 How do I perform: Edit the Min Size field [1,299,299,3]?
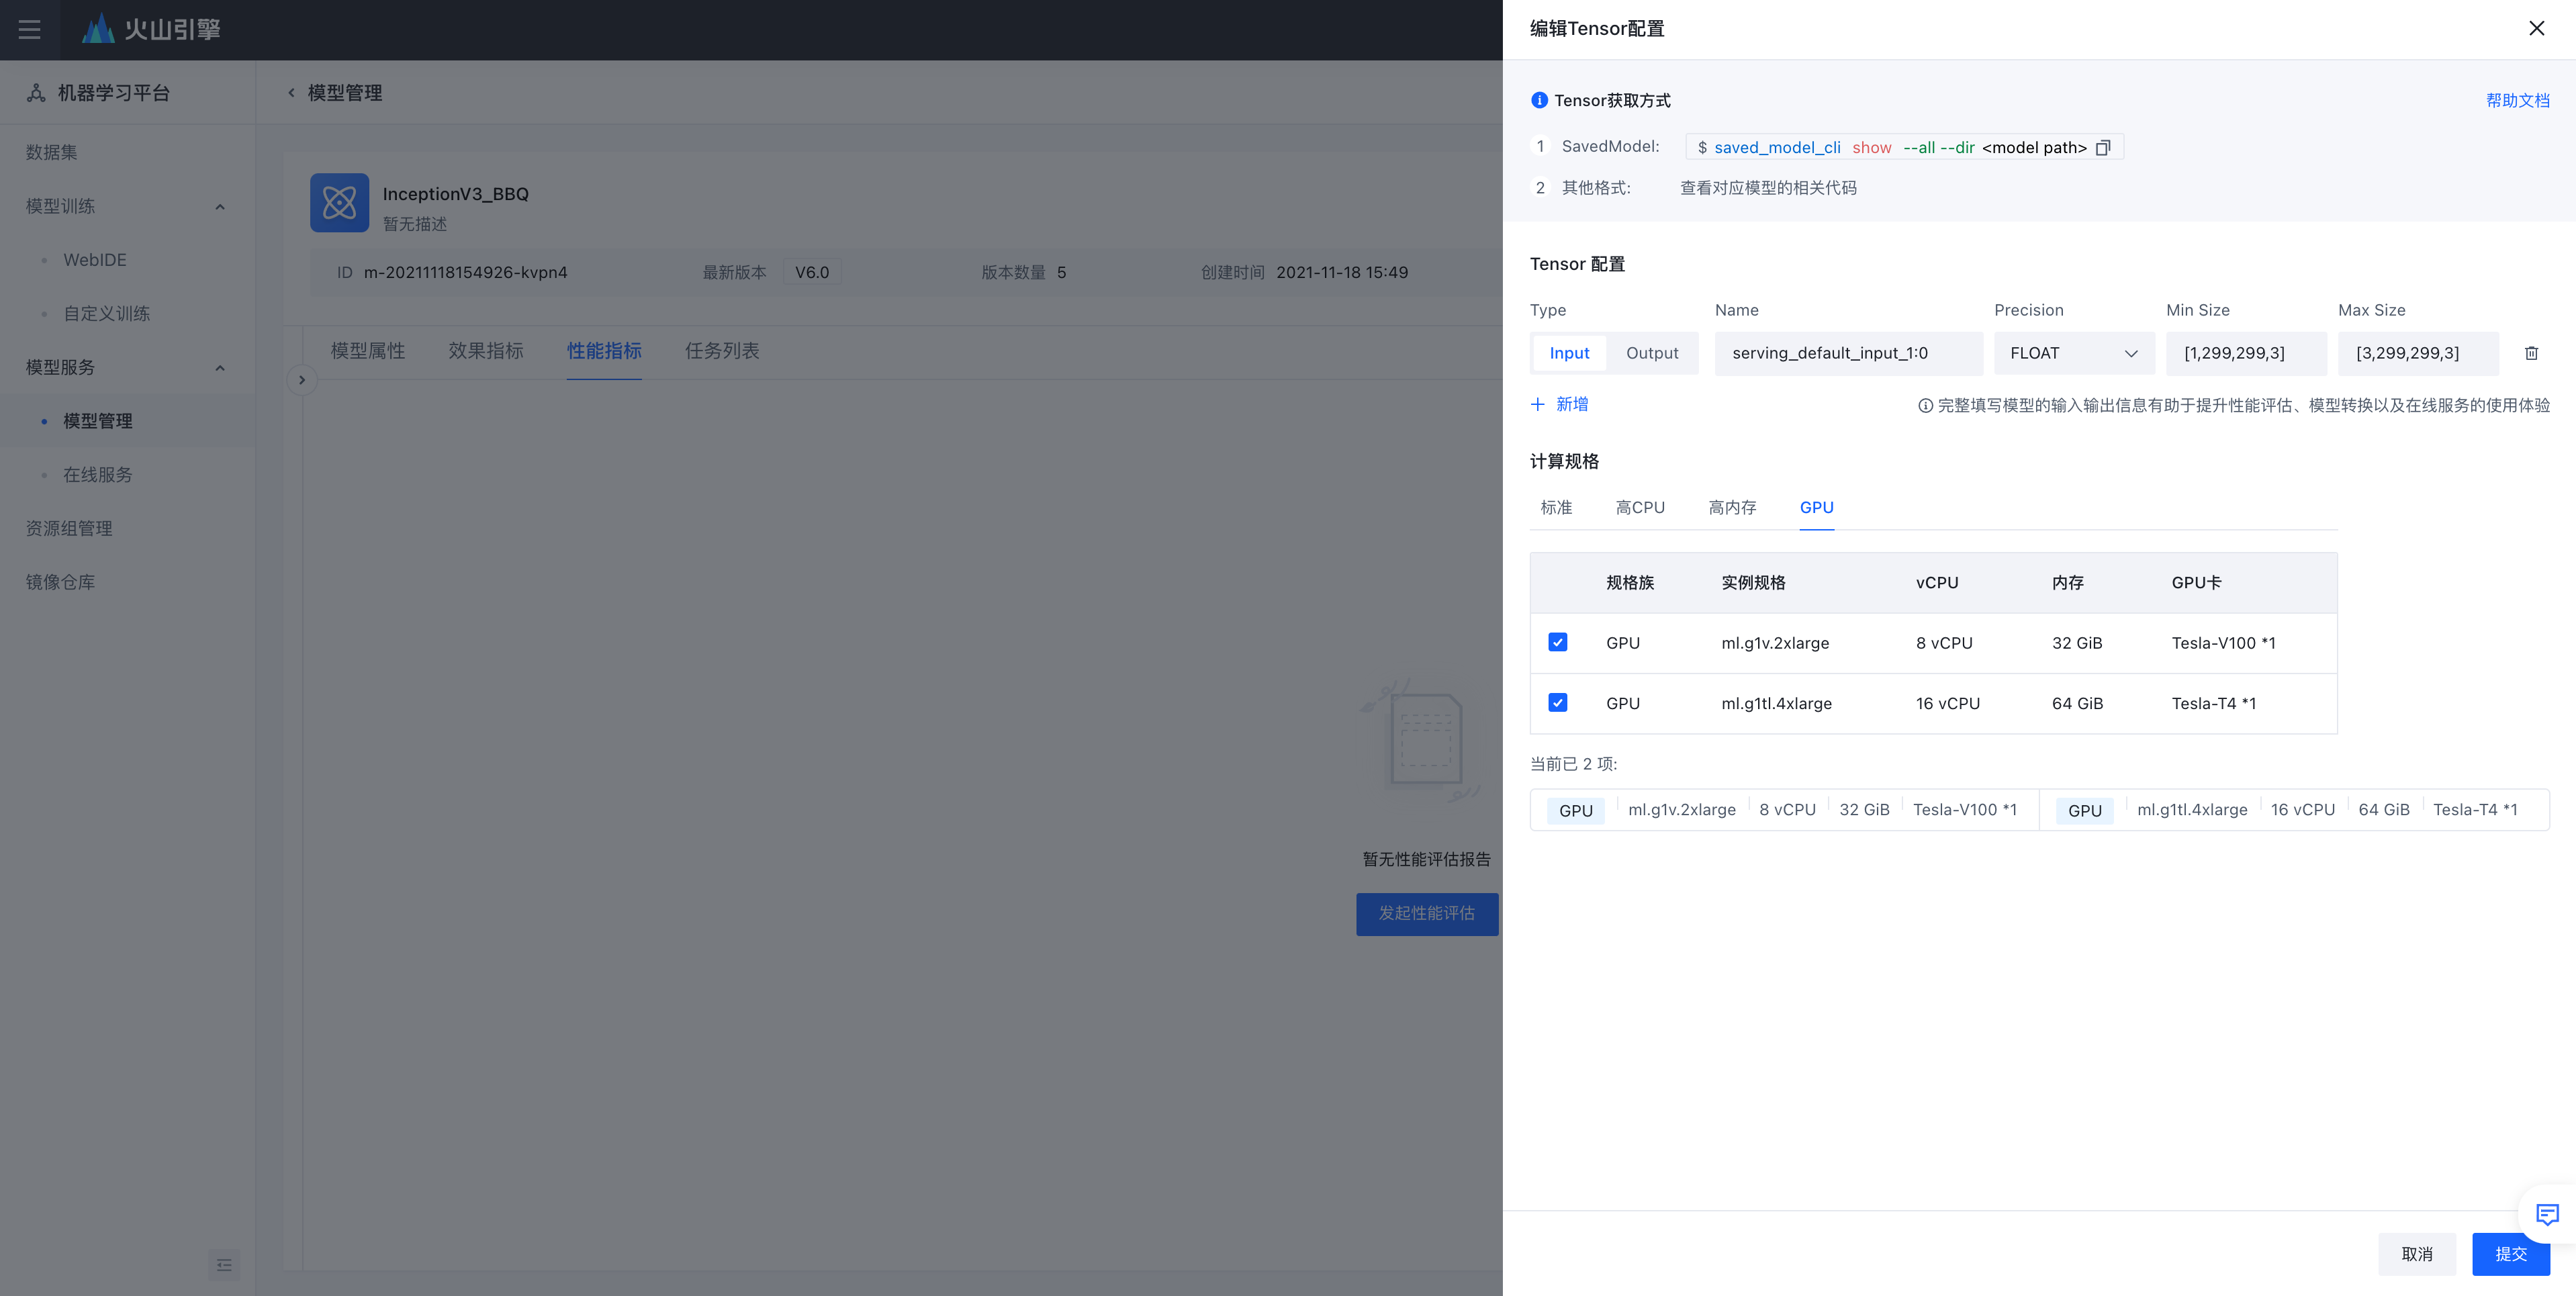tap(2246, 353)
